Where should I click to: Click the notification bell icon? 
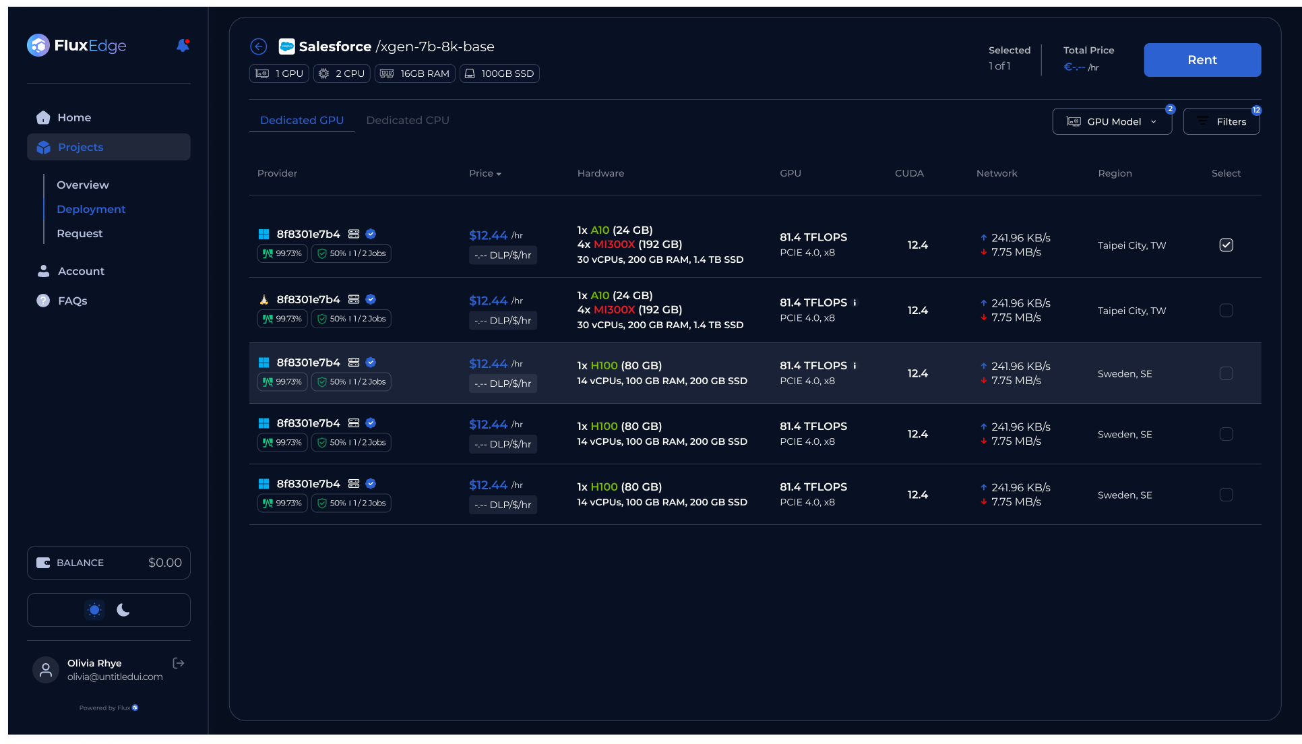tap(183, 46)
